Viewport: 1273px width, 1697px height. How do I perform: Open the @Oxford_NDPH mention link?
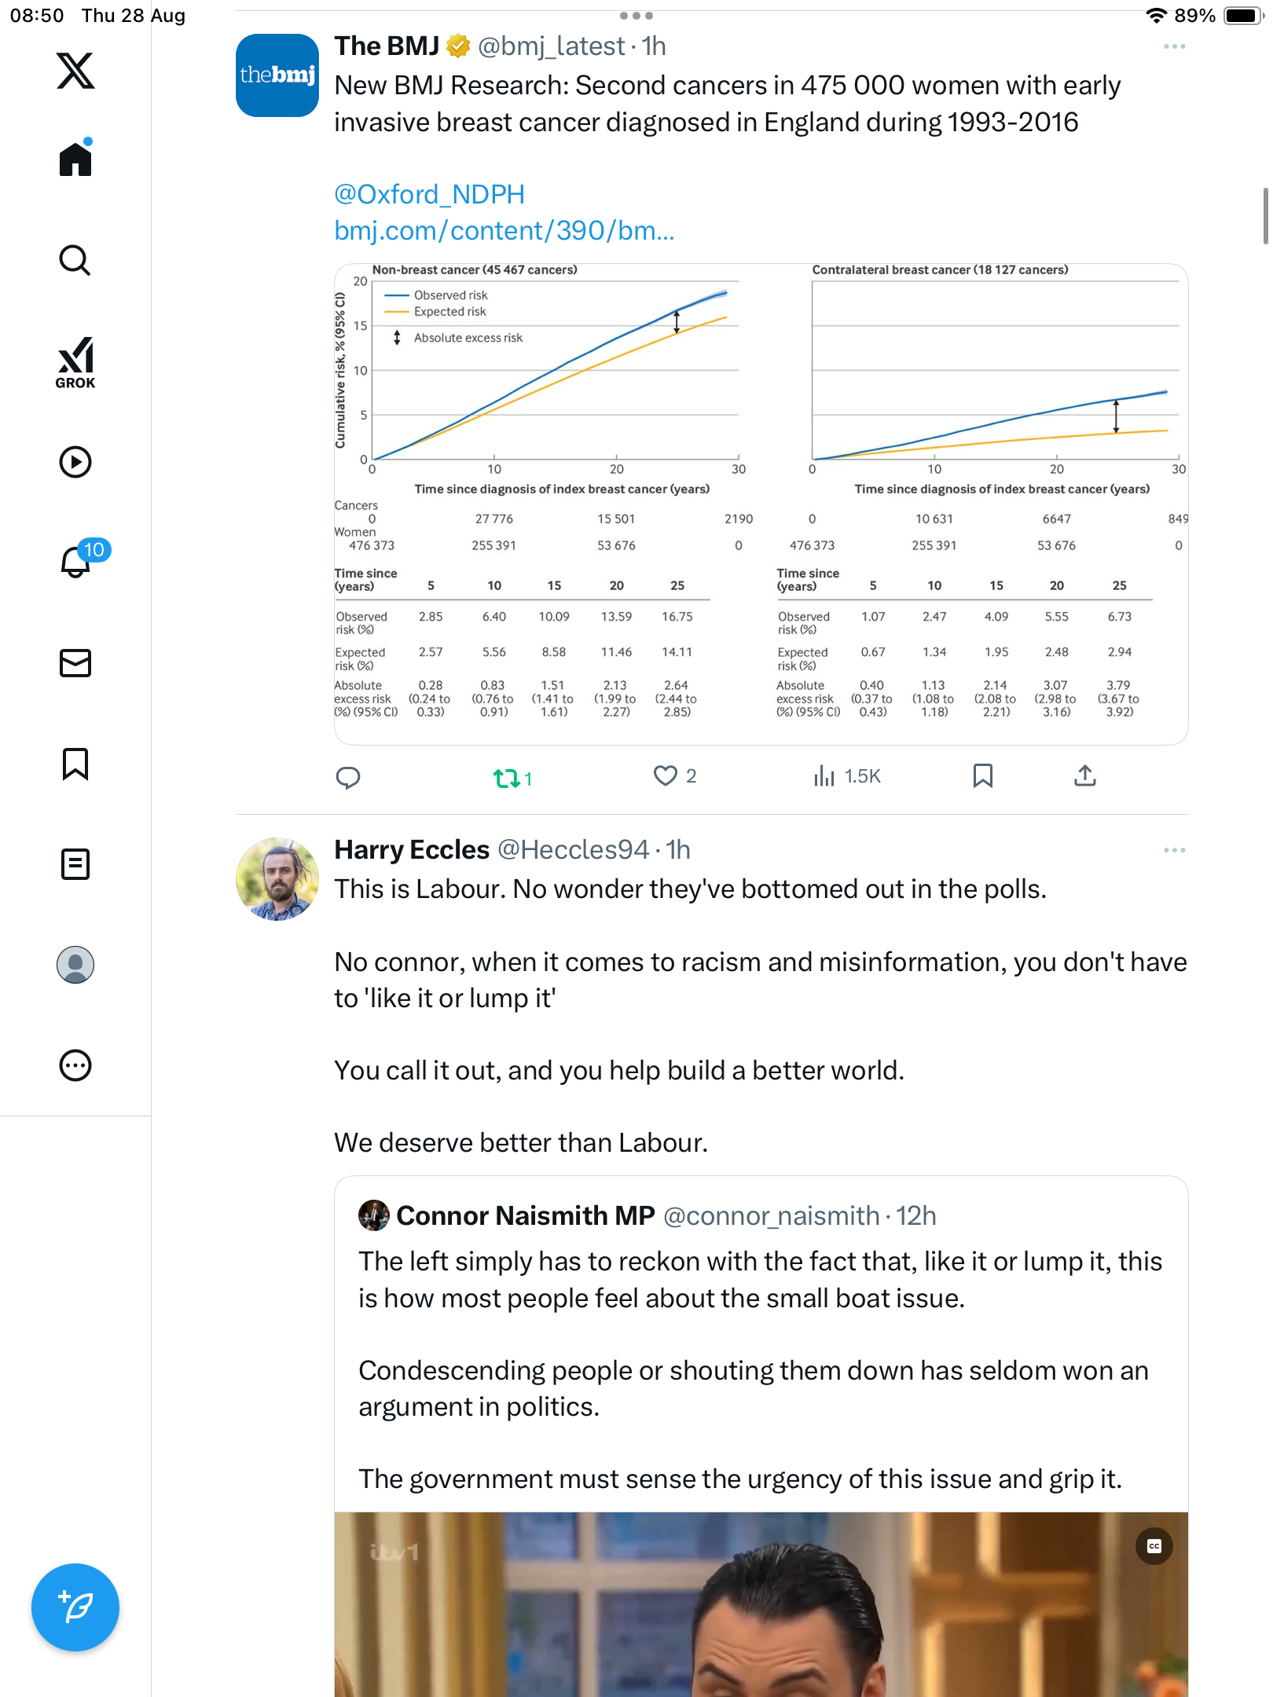click(429, 194)
